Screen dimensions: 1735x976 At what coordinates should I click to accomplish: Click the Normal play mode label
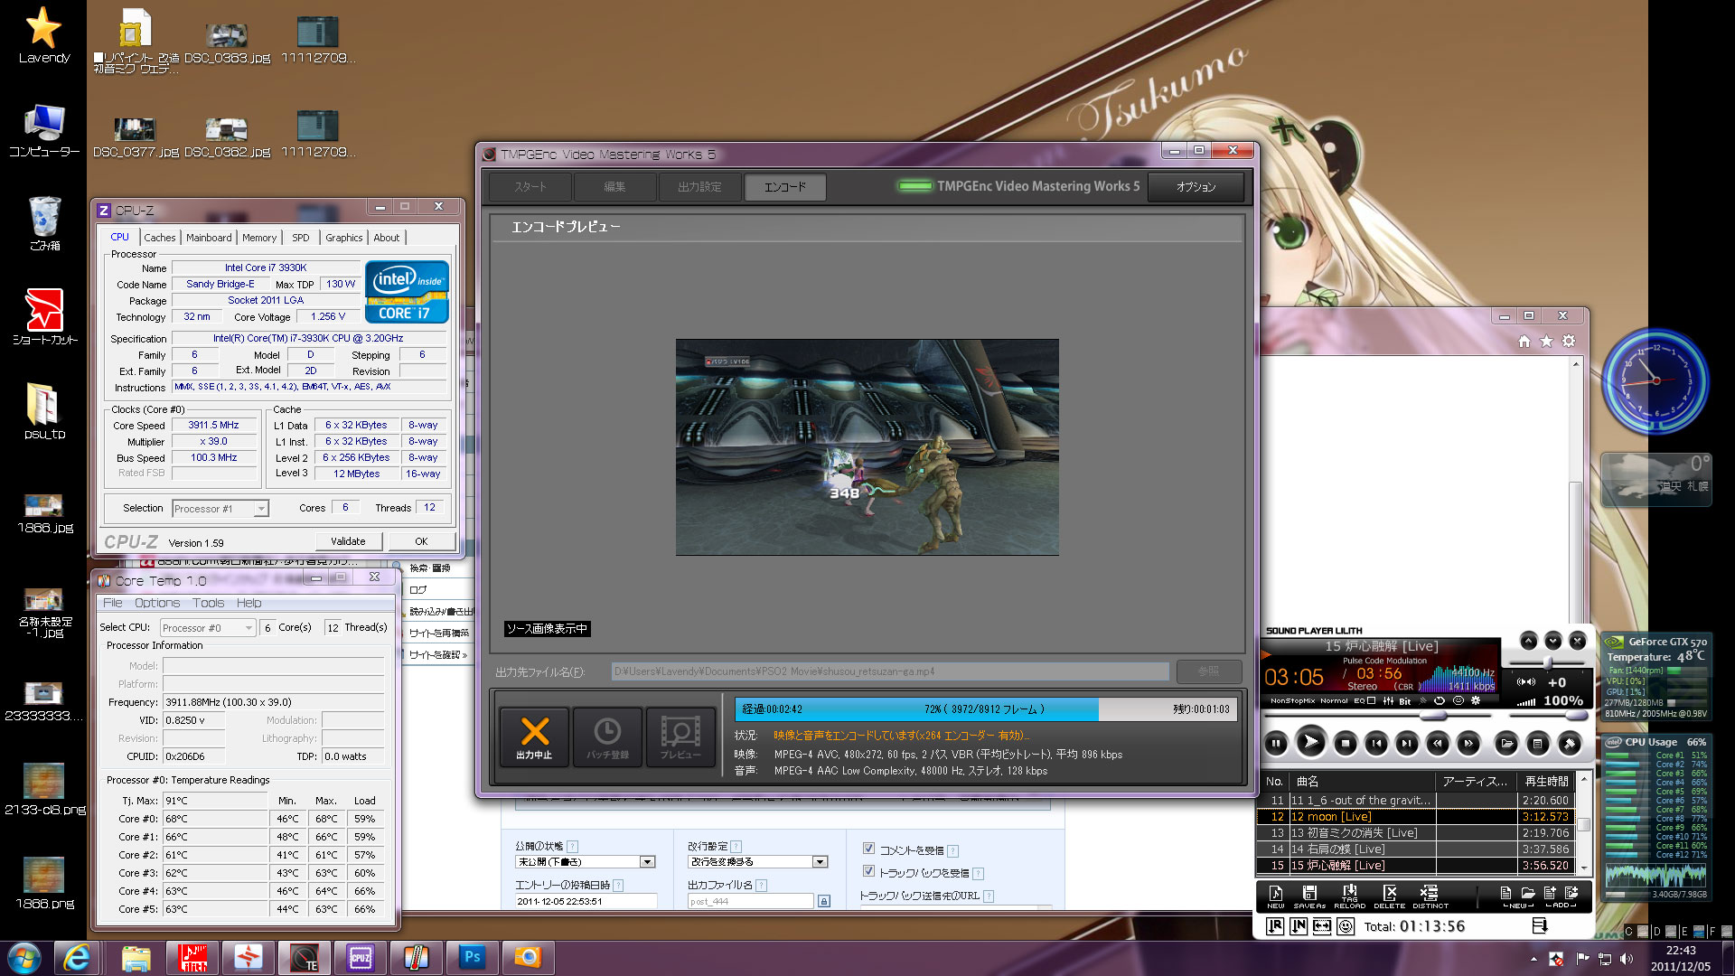coord(1334,700)
